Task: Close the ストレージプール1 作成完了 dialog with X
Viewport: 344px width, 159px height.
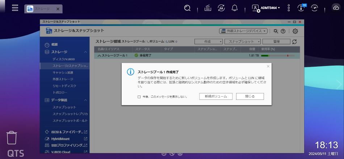Action: tap(268, 66)
